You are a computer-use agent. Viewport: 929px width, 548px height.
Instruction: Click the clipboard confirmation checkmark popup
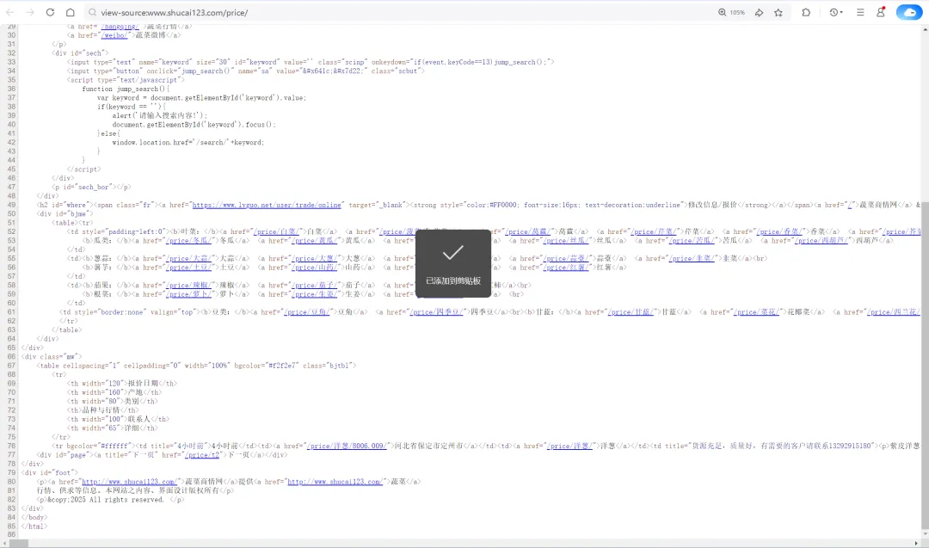click(453, 263)
